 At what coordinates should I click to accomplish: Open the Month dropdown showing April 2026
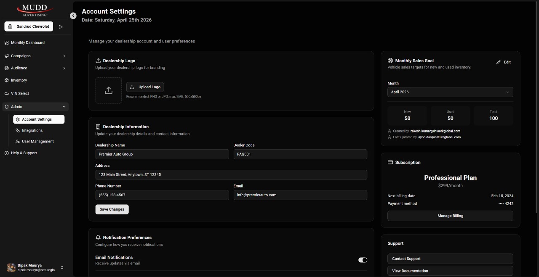[x=450, y=92]
